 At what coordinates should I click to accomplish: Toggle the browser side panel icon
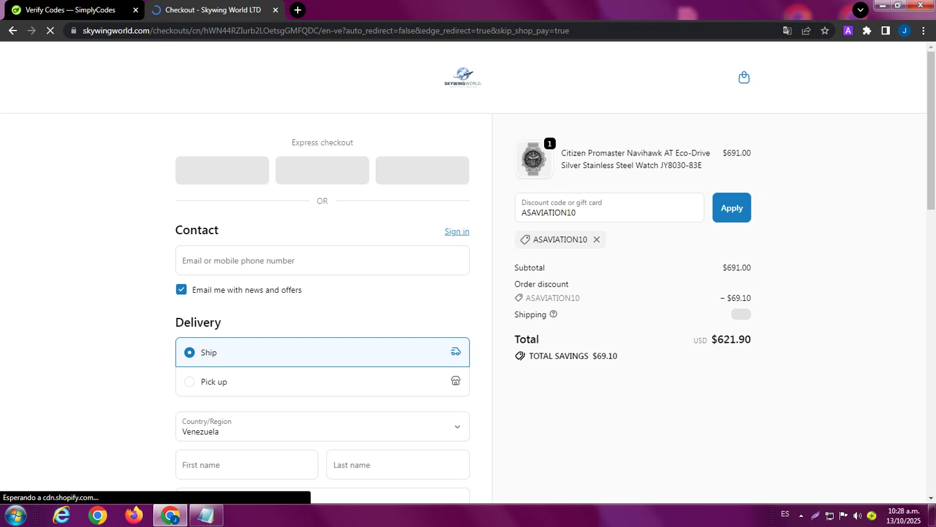pos(885,31)
